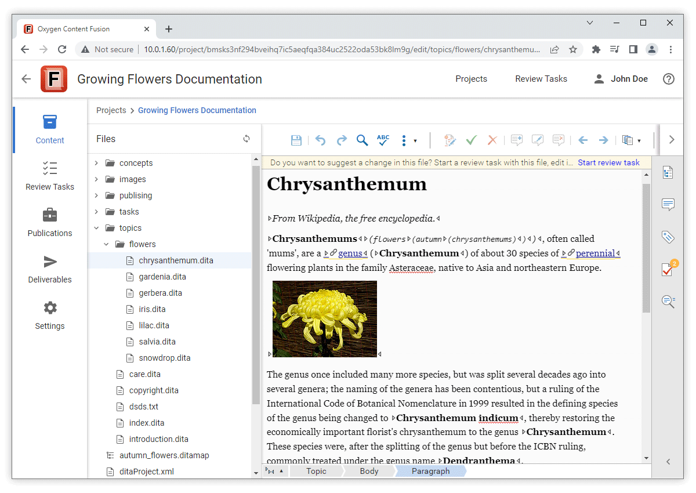The height and width of the screenshot is (493, 696).
Task: Click Projects breadcrumb link
Action: click(111, 110)
